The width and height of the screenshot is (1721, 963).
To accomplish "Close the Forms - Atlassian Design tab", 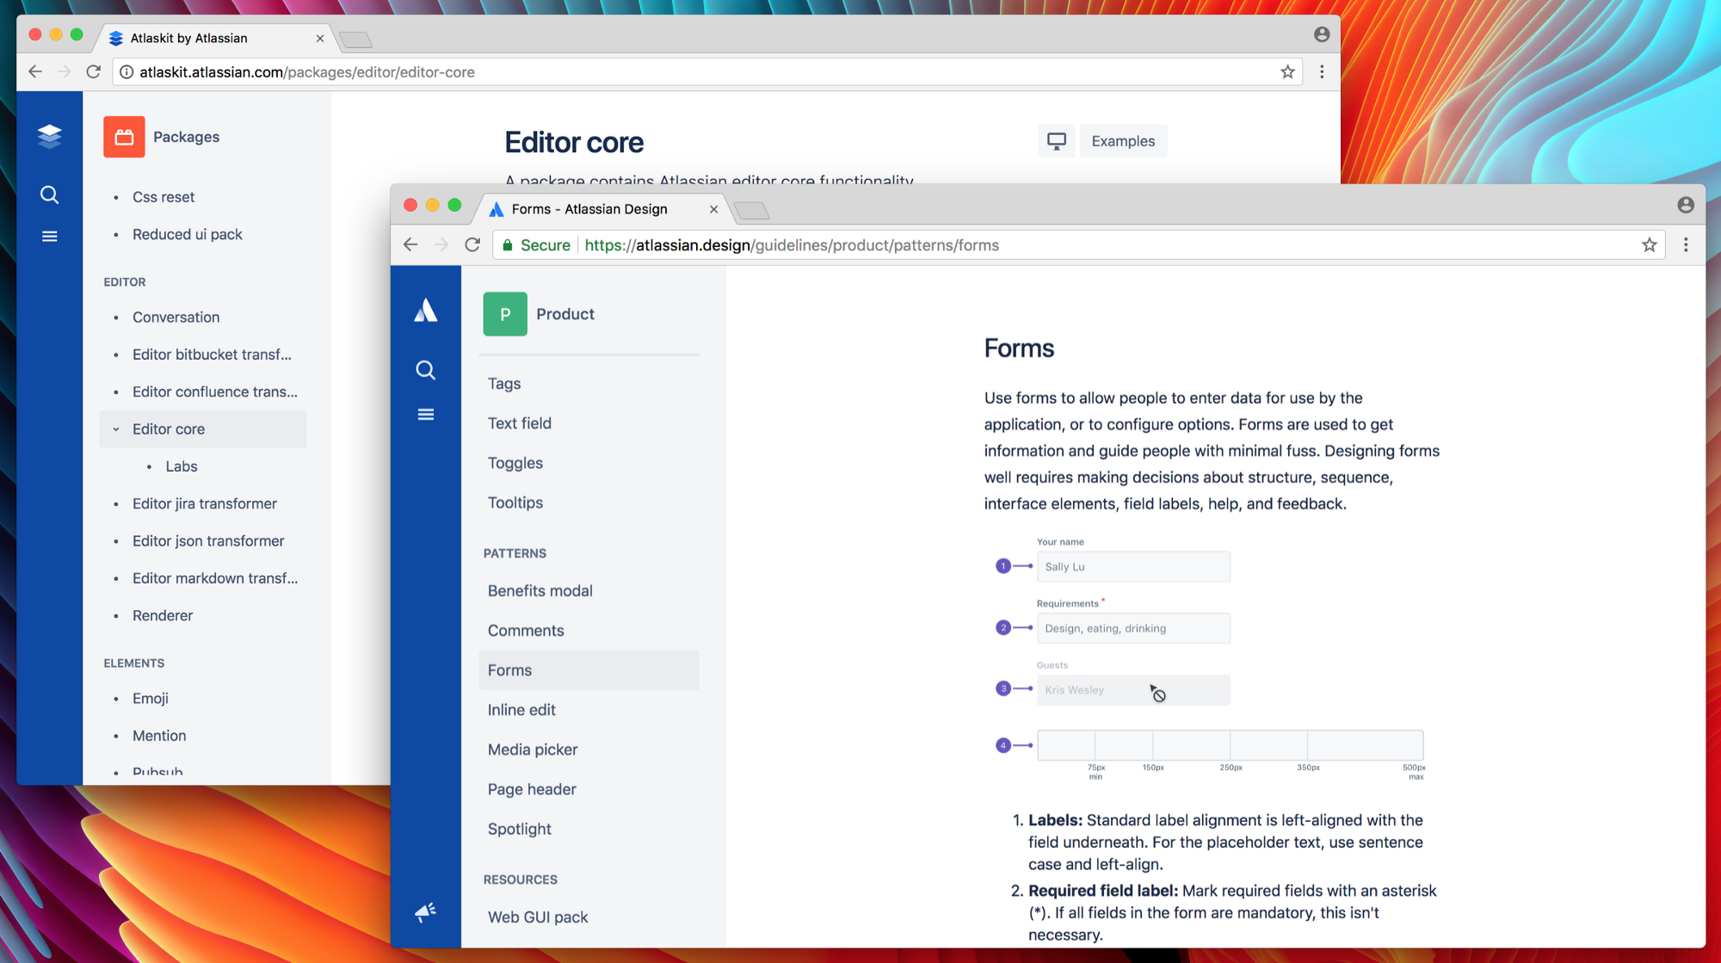I will [x=713, y=209].
